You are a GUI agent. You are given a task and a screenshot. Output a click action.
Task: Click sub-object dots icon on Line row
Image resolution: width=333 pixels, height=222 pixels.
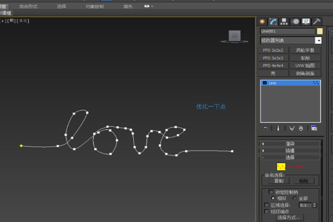[x=316, y=83]
